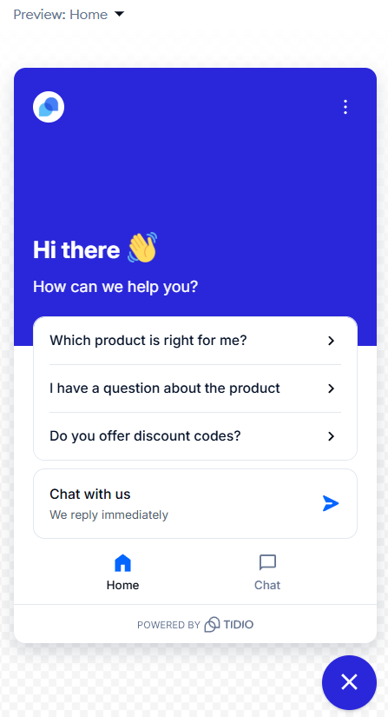Expand chevron for 'I have a question' row

332,388
